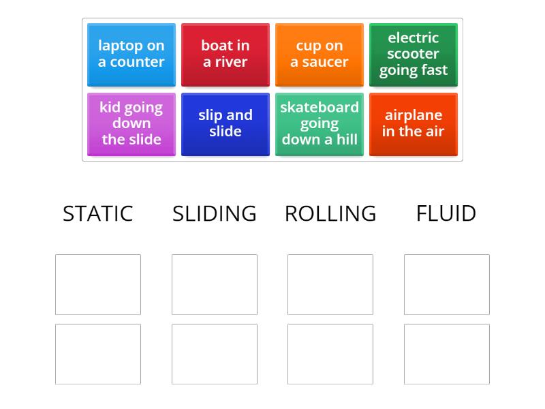Screen dimensions: 545x409
Task: Select the 'boat in a river' card
Action: click(x=225, y=55)
